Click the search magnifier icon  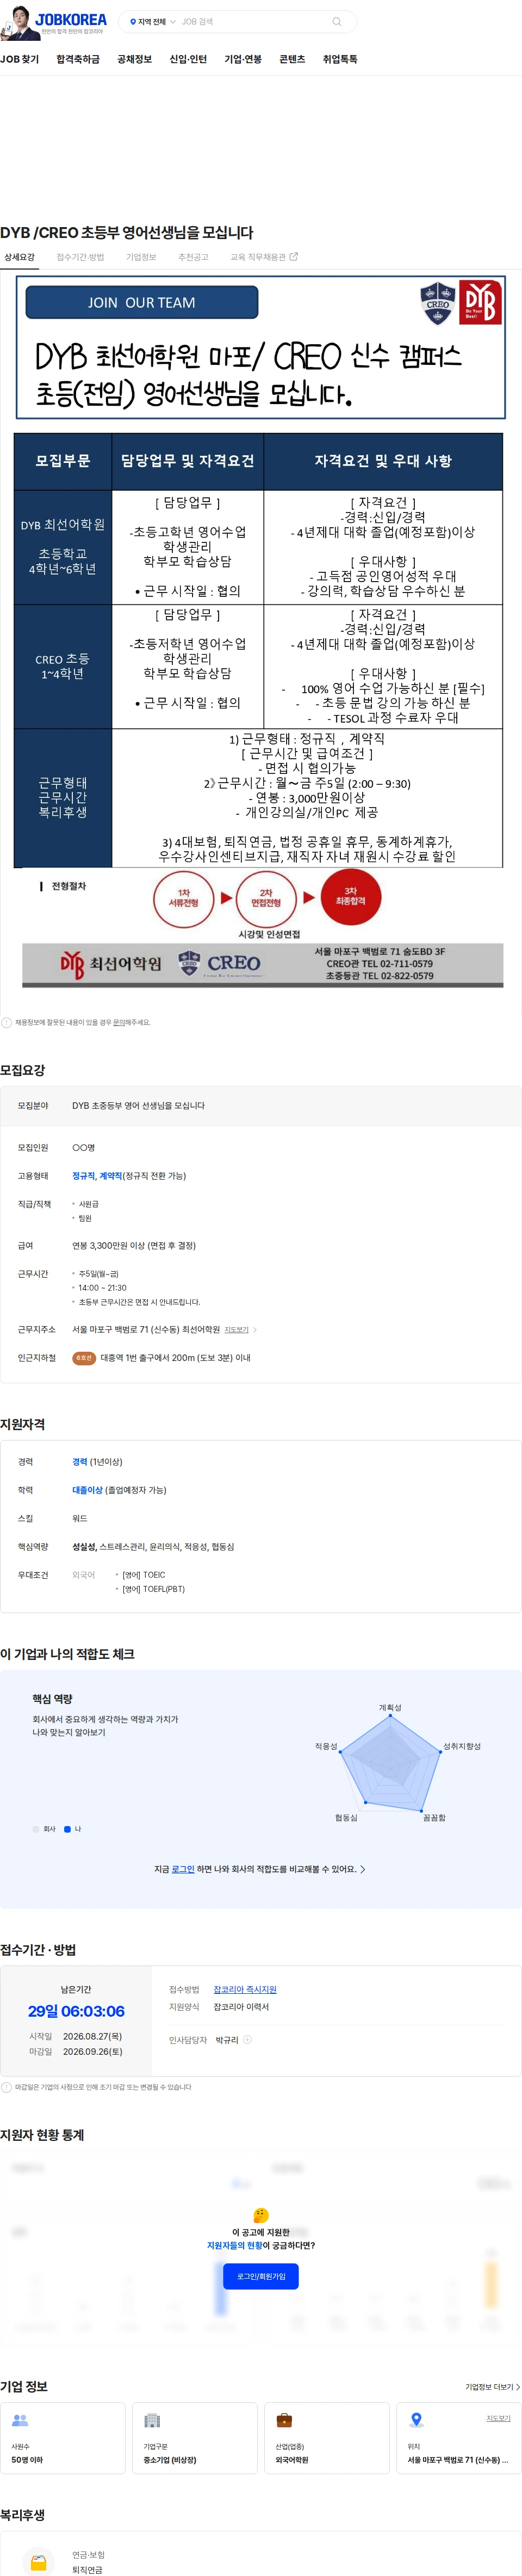pyautogui.click(x=337, y=21)
